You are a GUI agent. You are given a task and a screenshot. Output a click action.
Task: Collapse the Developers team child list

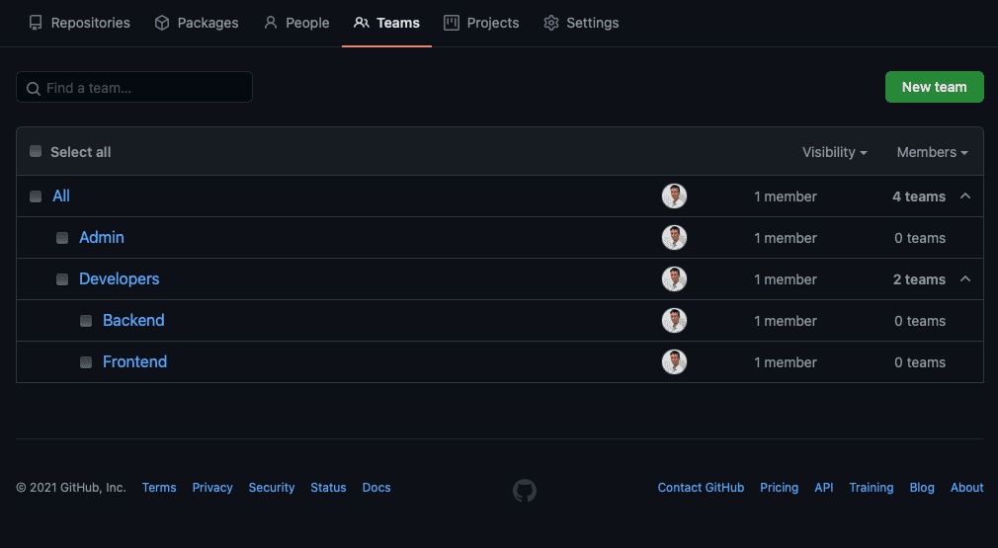965,279
